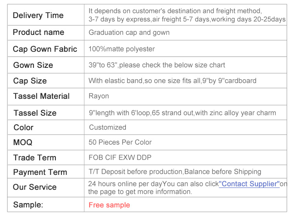Select the "Rayon" value cell
The width and height of the screenshot is (295, 218).
(99, 96)
